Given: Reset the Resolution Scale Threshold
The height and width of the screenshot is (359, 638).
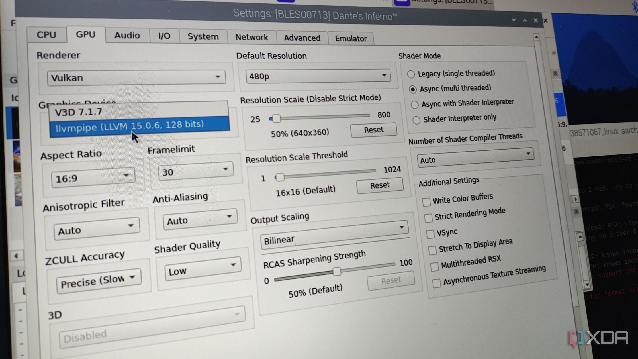Looking at the screenshot, I should 380,185.
